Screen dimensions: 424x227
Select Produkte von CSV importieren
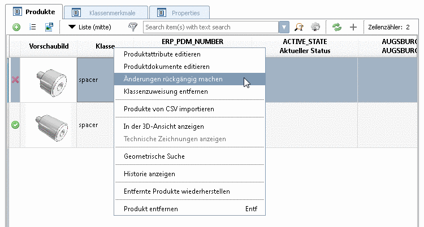tap(189, 109)
